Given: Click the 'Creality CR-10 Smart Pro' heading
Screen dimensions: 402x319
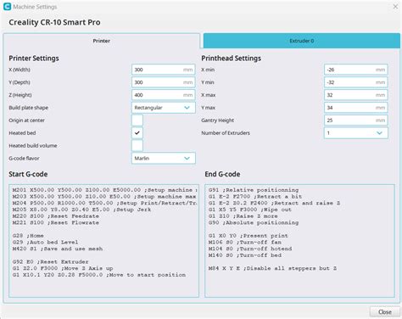Looking at the screenshot, I should click(x=54, y=22).
